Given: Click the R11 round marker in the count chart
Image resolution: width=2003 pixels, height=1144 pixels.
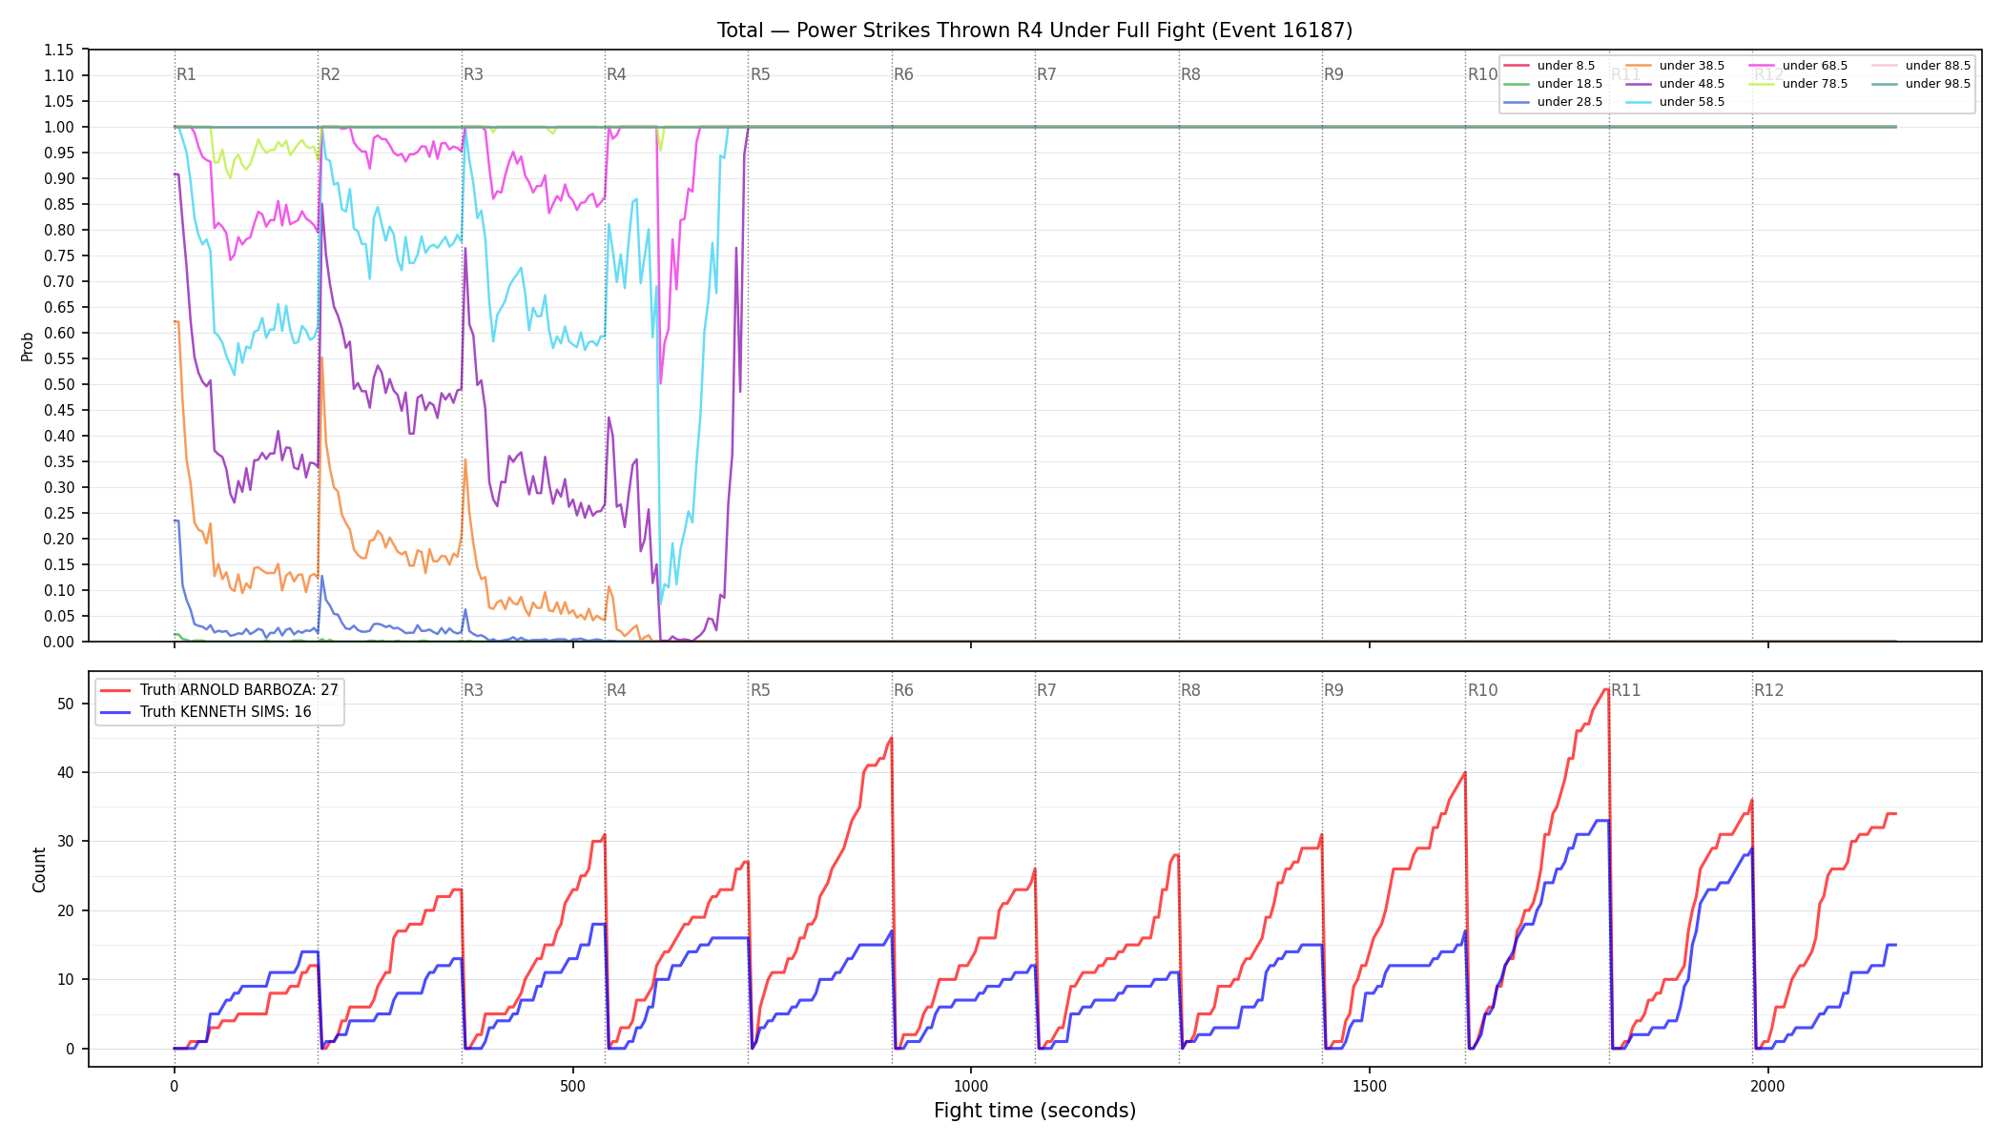Looking at the screenshot, I should pyautogui.click(x=1626, y=690).
